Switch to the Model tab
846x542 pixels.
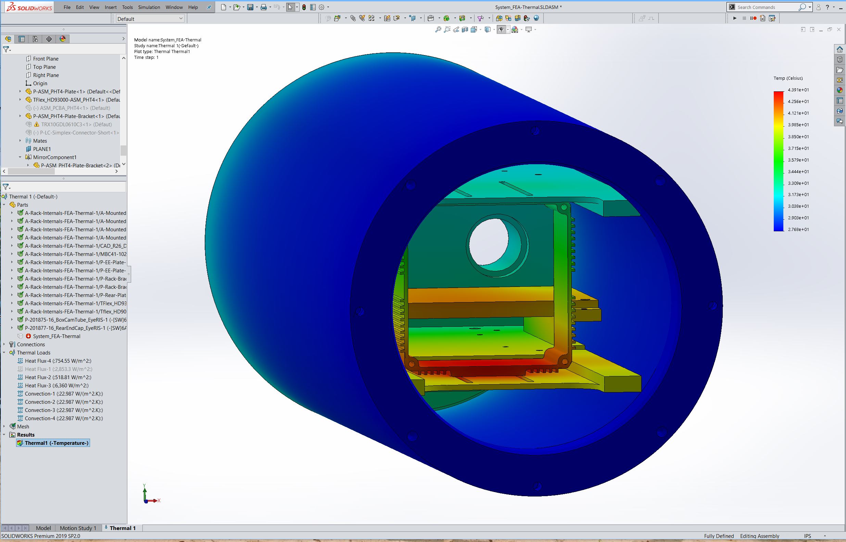[43, 528]
